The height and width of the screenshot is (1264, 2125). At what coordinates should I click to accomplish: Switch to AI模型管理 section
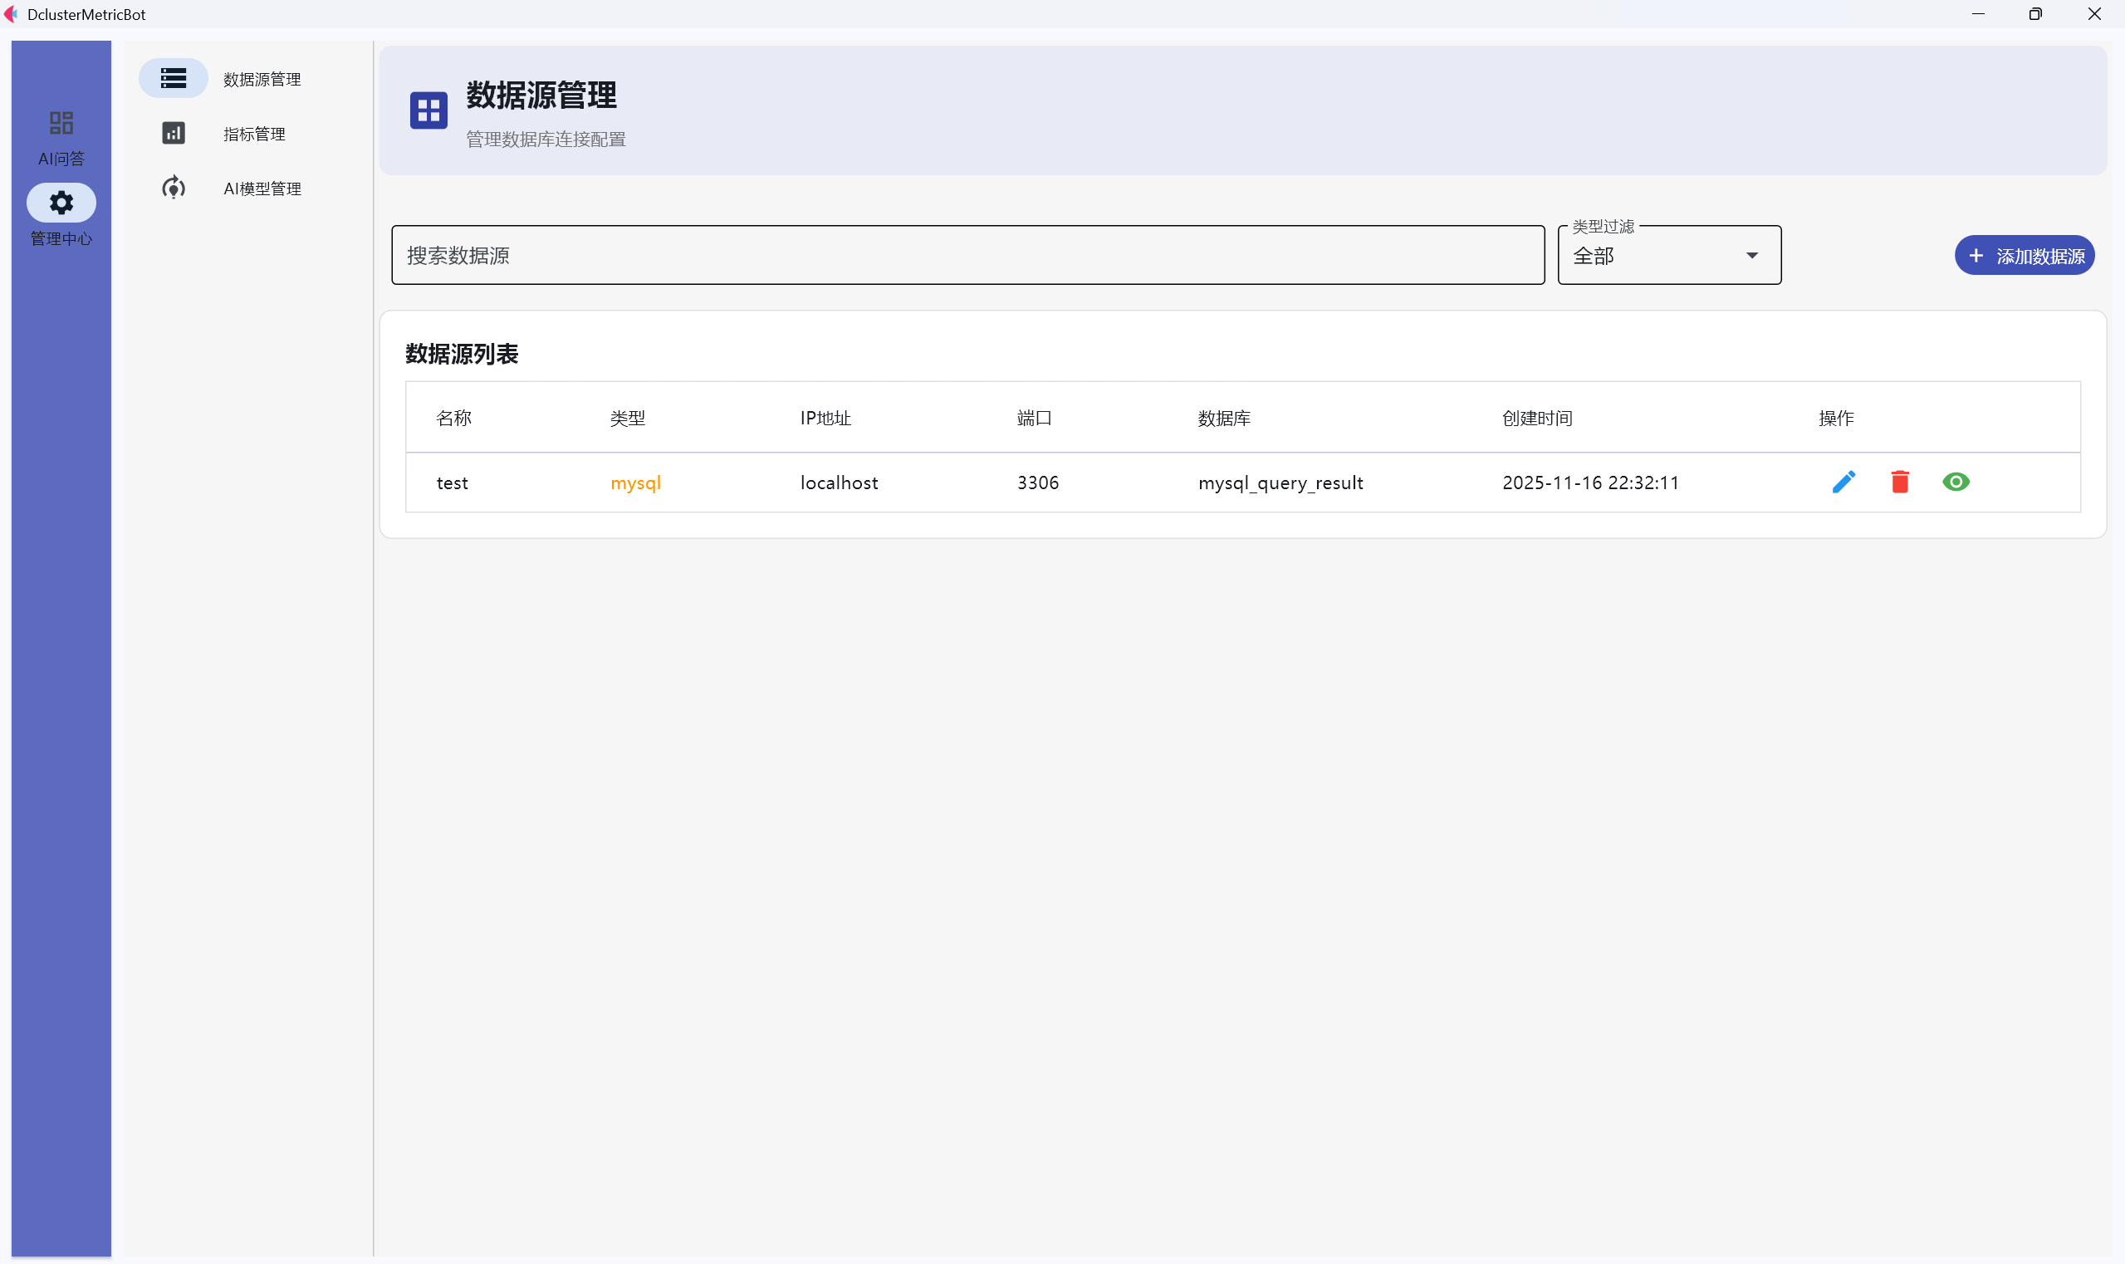pyautogui.click(x=262, y=188)
